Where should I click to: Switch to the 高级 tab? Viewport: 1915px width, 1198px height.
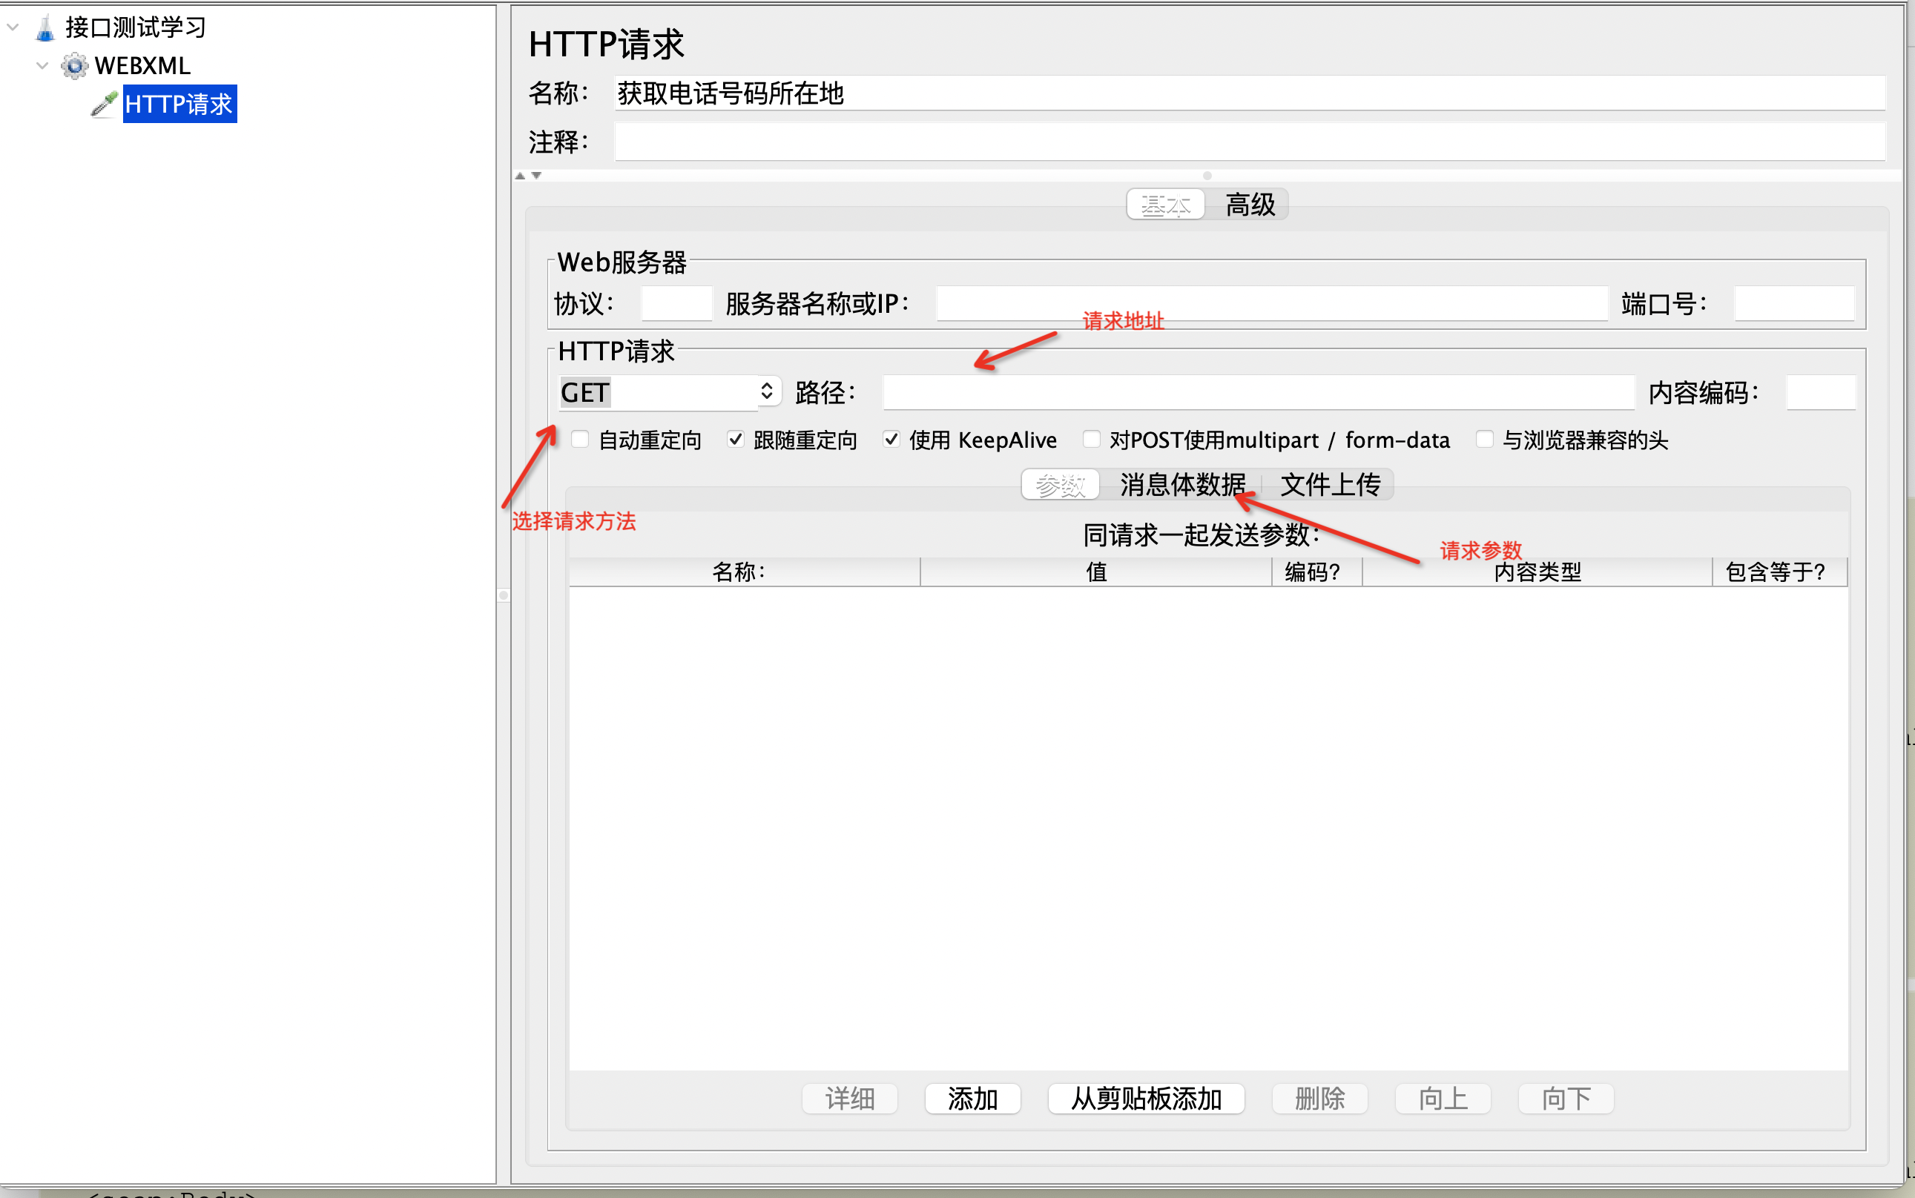point(1250,205)
